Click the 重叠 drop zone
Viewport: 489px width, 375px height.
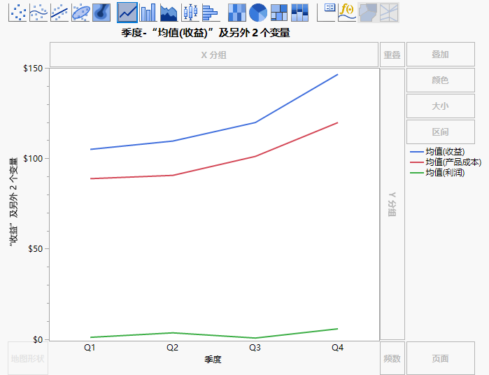pyautogui.click(x=392, y=55)
